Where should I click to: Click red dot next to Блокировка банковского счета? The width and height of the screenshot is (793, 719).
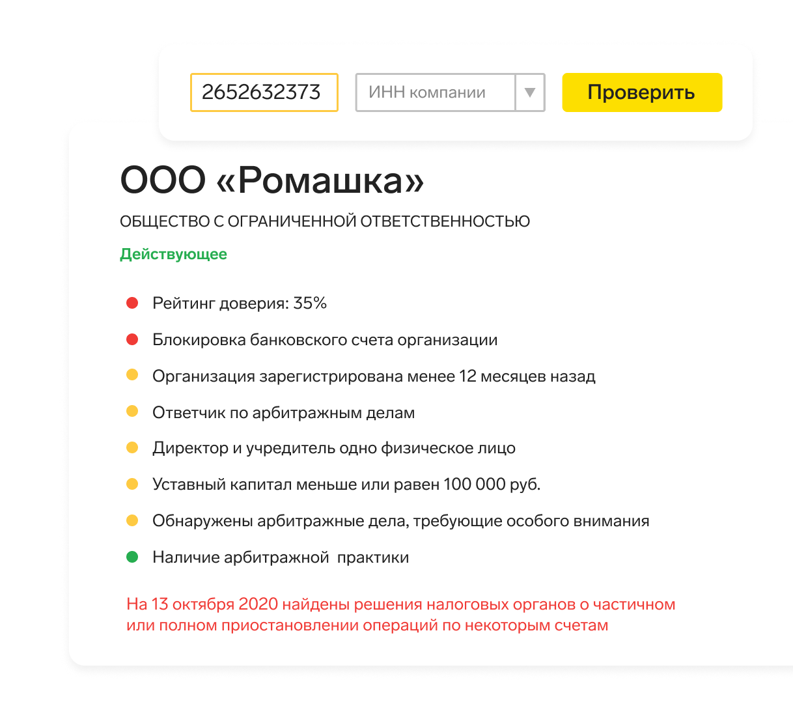tap(132, 339)
